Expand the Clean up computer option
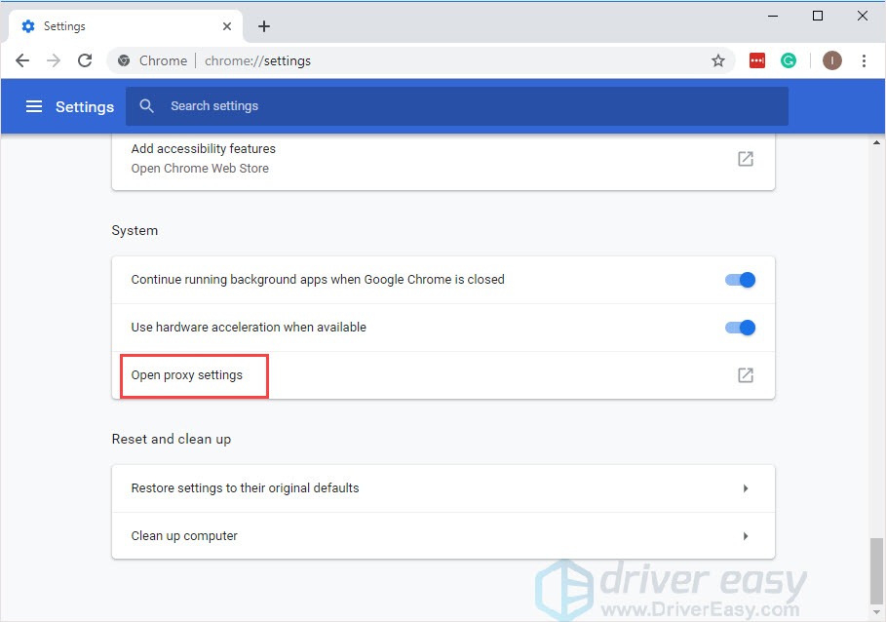The image size is (886, 622). (745, 536)
